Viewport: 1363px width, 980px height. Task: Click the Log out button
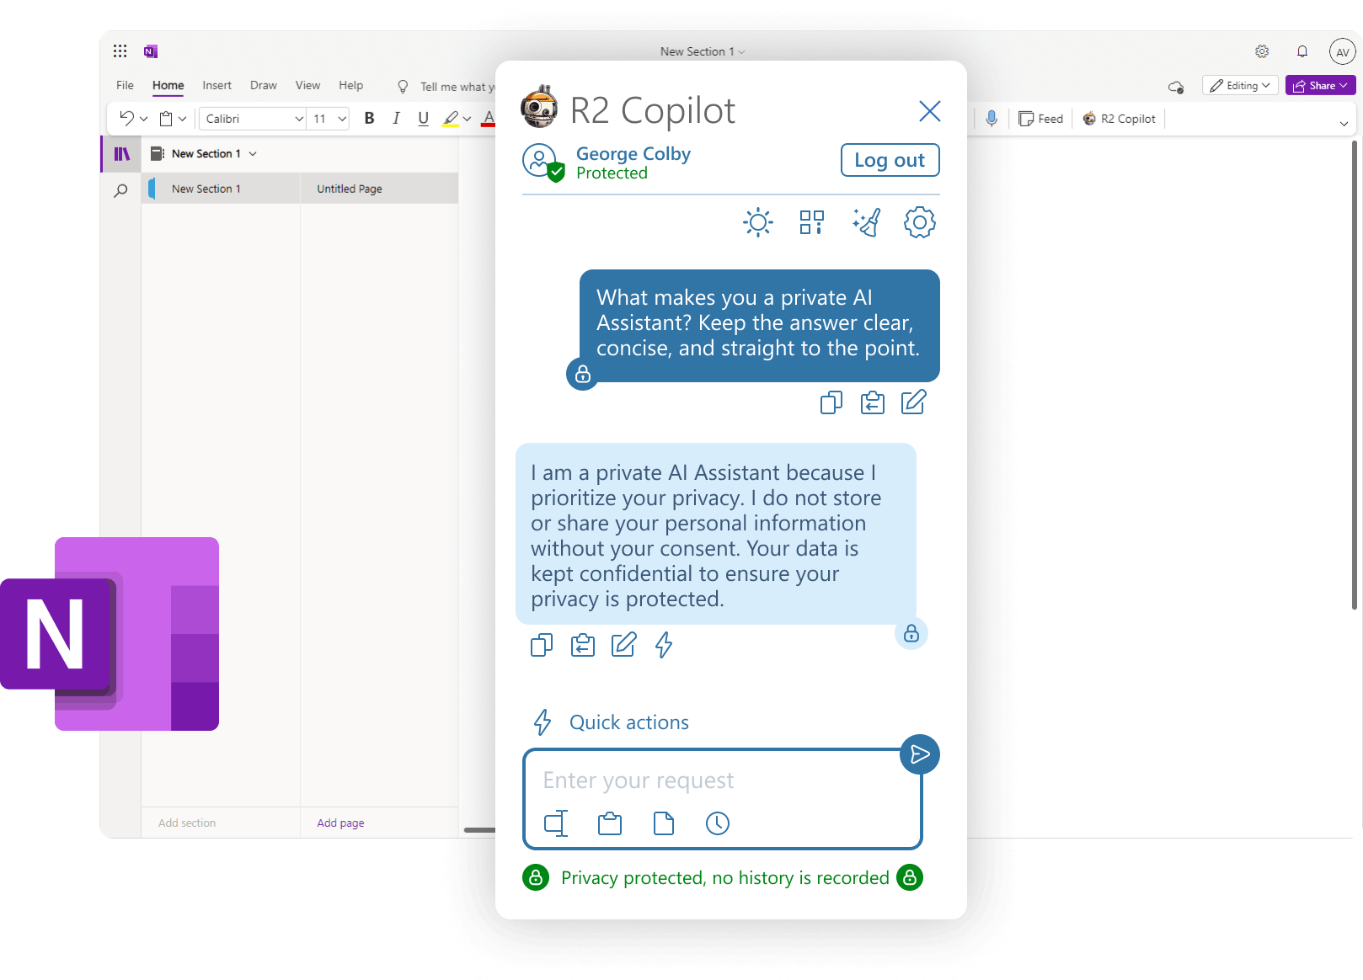(x=890, y=160)
